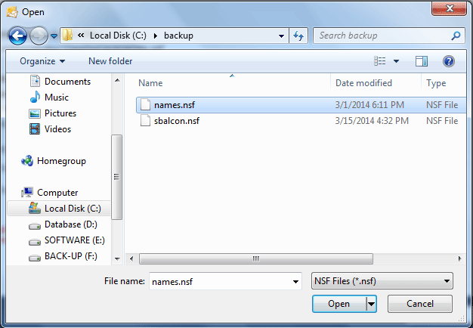Open the BACK-UP (F:) drive
The width and height of the screenshot is (473, 328).
71,256
